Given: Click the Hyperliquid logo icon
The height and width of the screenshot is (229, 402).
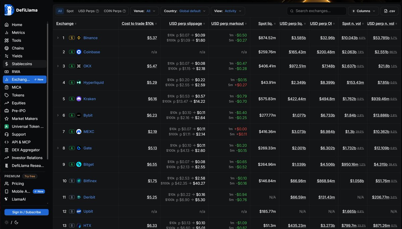Looking at the screenshot, I should tap(79, 82).
